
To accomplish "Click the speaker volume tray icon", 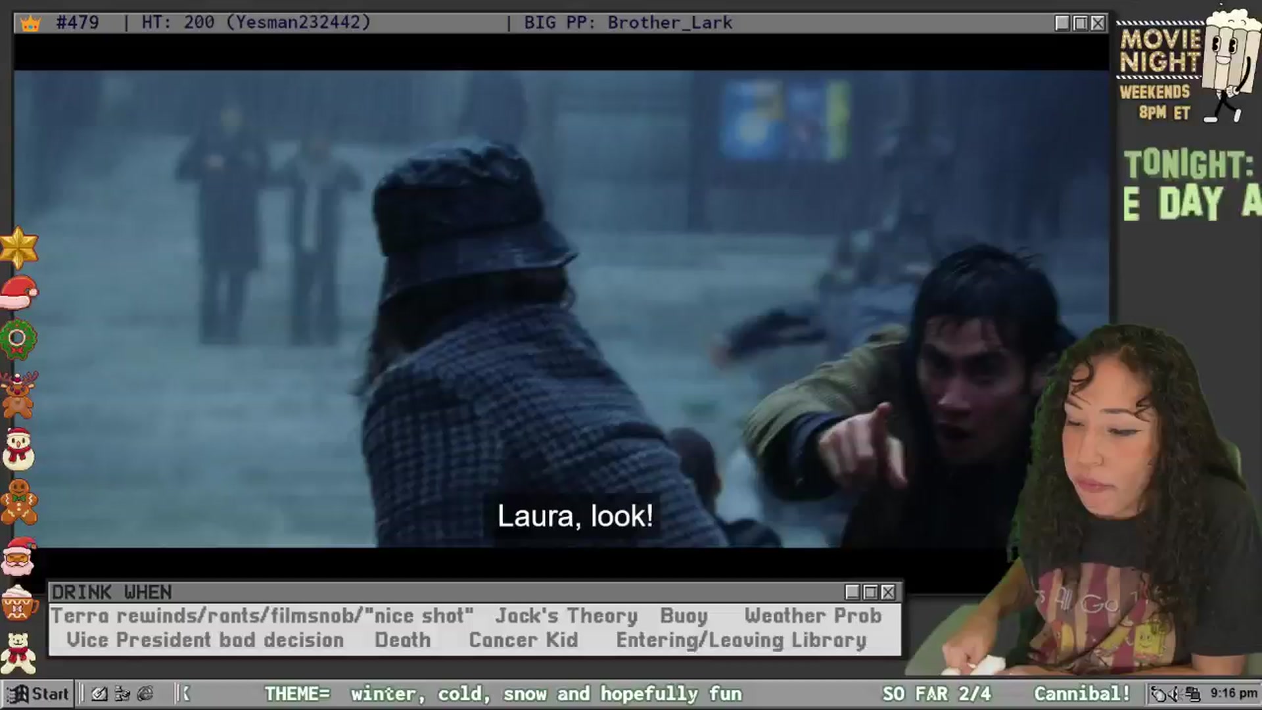I will (x=1175, y=694).
